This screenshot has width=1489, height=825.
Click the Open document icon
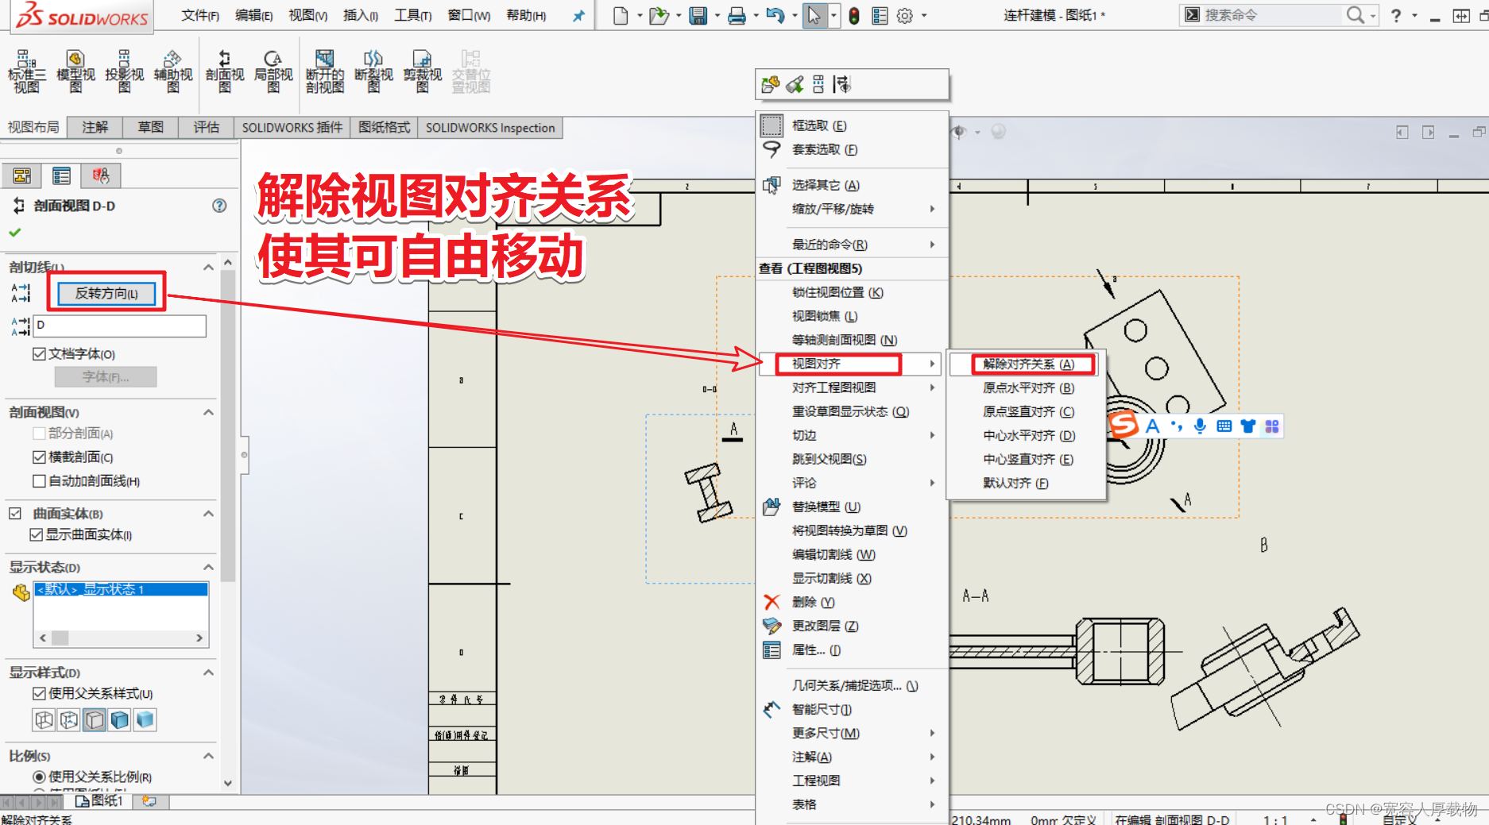pyautogui.click(x=658, y=15)
